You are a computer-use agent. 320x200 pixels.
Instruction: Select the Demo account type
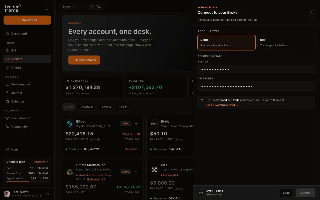pos(226,43)
